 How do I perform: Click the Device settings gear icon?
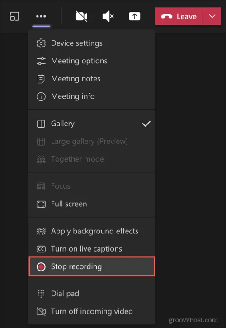click(x=41, y=43)
